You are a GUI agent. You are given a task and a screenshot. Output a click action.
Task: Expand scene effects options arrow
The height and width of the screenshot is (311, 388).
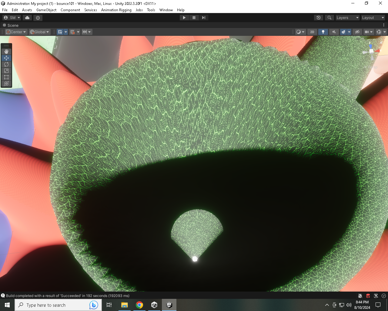pyautogui.click(x=349, y=32)
